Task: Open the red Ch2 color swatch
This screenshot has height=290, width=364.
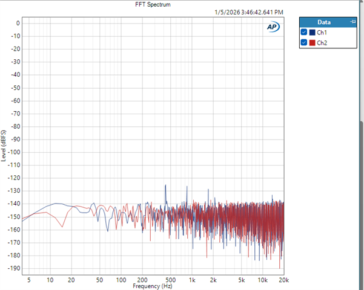Action: coord(313,43)
